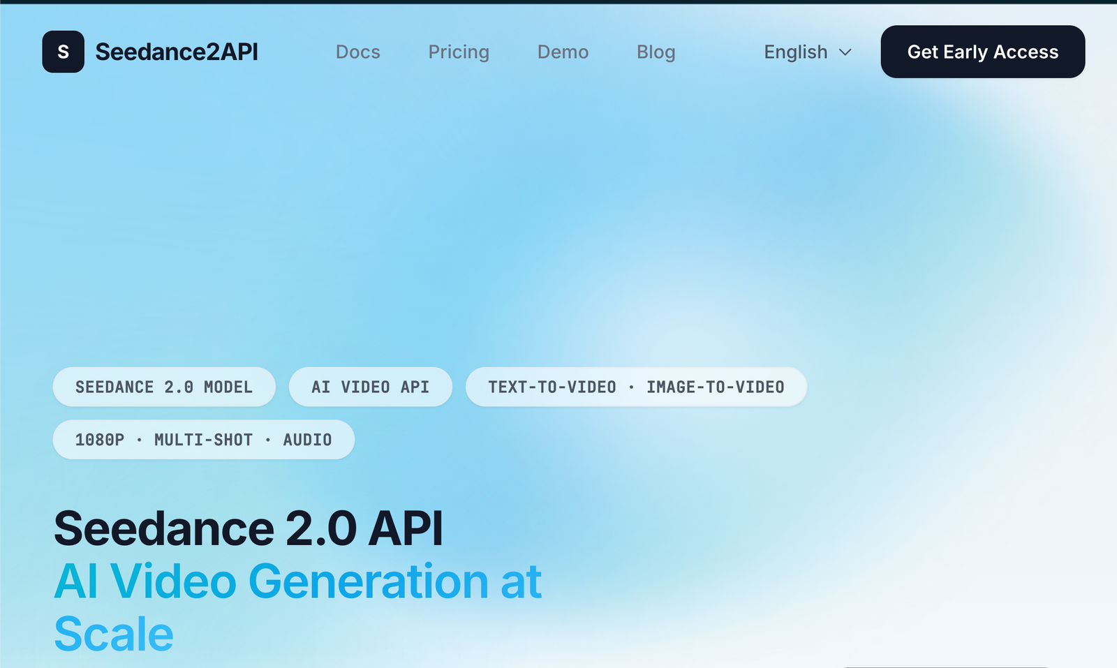
Task: Open the English language dropdown
Action: coord(806,52)
